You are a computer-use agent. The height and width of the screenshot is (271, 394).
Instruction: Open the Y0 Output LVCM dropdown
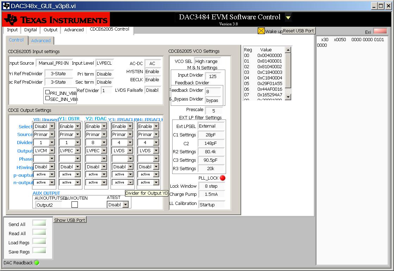[x=44, y=150]
